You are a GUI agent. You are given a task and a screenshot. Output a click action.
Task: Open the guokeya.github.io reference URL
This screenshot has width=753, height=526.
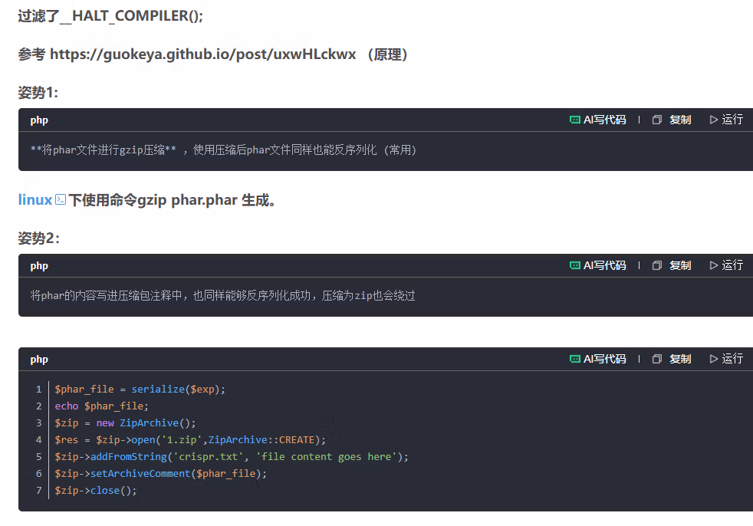pos(202,54)
